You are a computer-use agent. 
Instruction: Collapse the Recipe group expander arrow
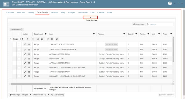pos(10,39)
